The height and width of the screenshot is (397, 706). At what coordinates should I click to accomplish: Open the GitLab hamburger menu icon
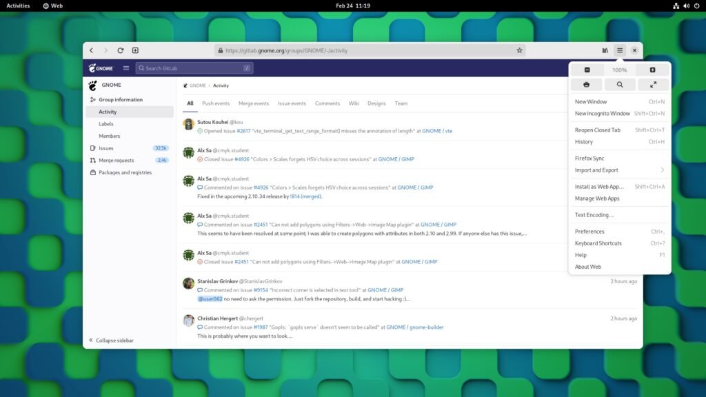[x=126, y=68]
